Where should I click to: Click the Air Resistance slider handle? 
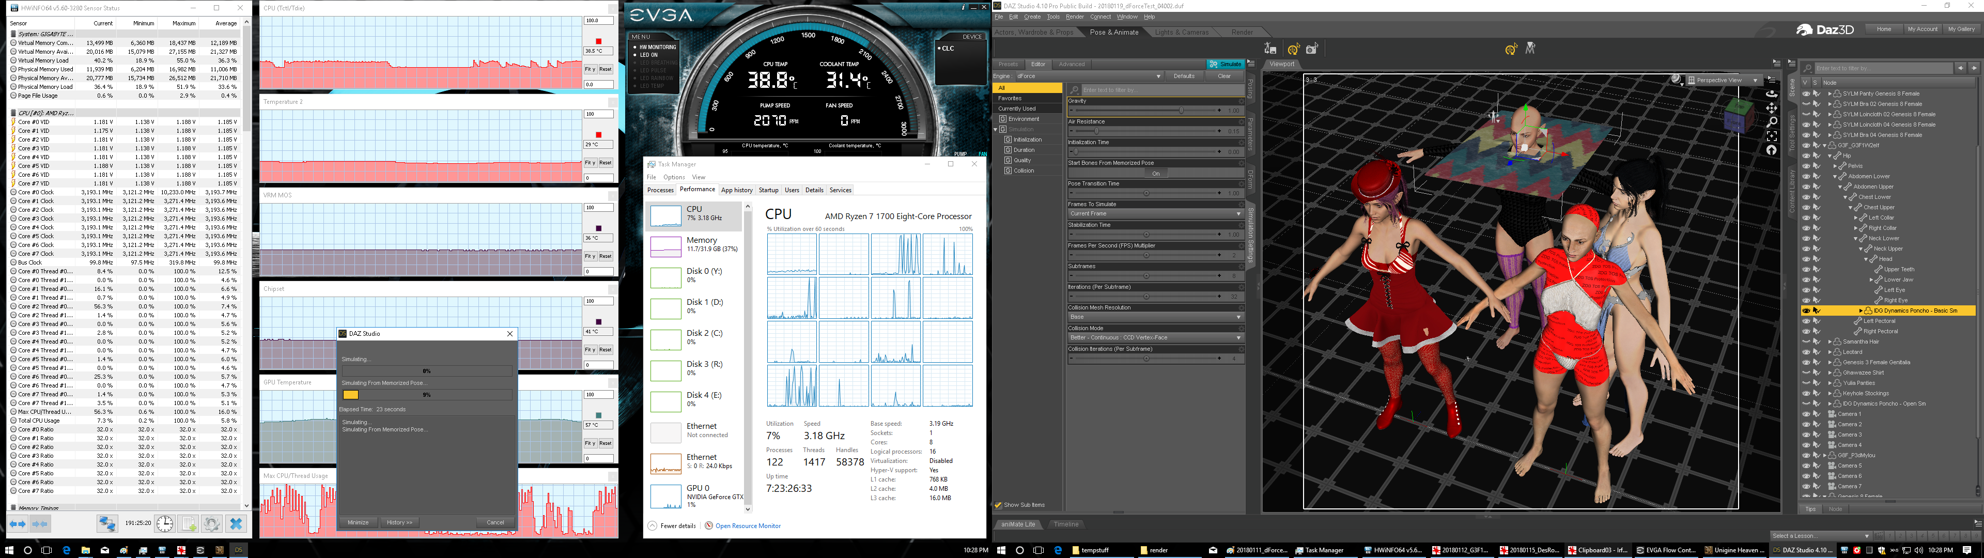point(1097,132)
